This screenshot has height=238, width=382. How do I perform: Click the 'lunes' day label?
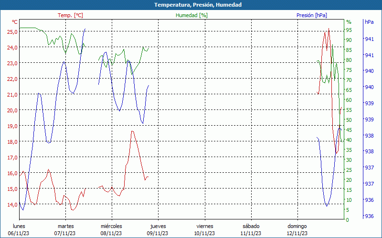(19, 226)
